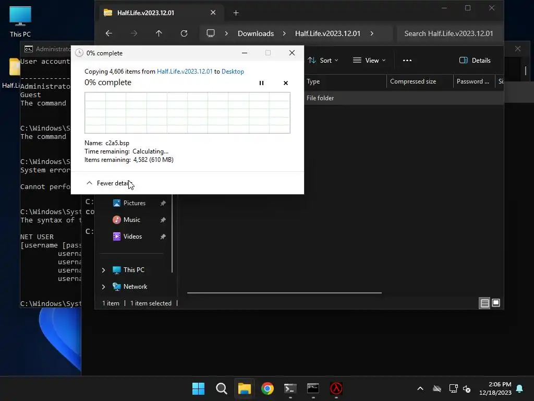Open Pictures in the navigation pane
This screenshot has width=534, height=401.
point(134,203)
